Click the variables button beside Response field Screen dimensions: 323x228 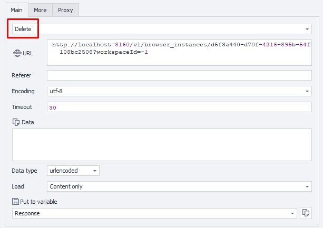coord(306,213)
